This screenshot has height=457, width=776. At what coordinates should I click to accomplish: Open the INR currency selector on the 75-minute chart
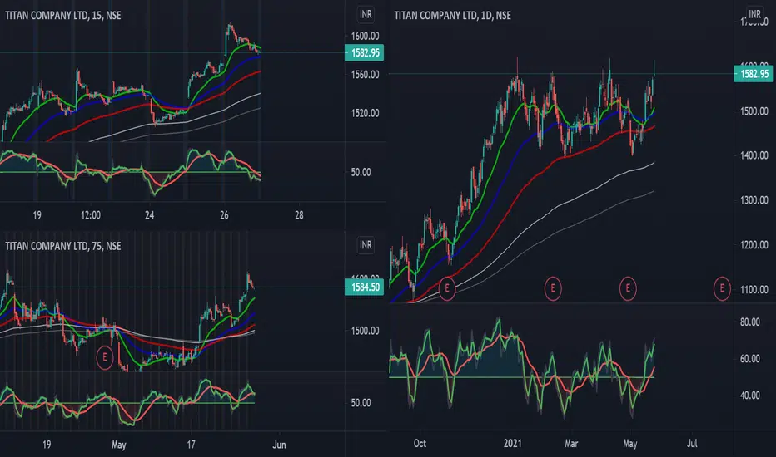(366, 245)
